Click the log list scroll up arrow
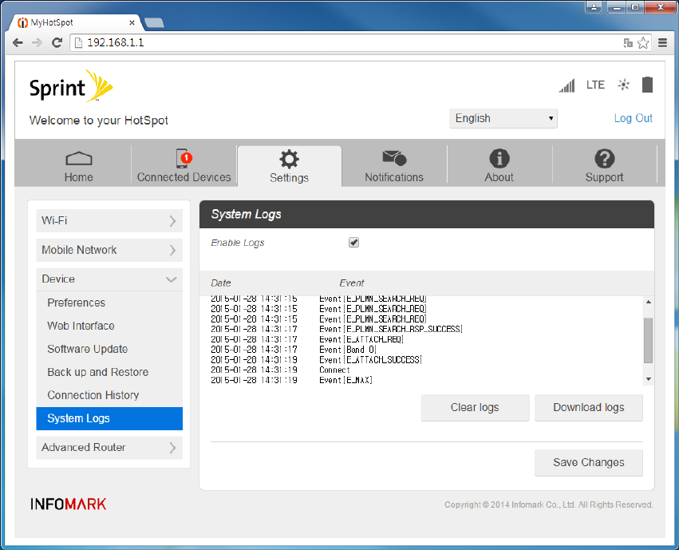Viewport: 679px width, 550px height. tap(648, 302)
